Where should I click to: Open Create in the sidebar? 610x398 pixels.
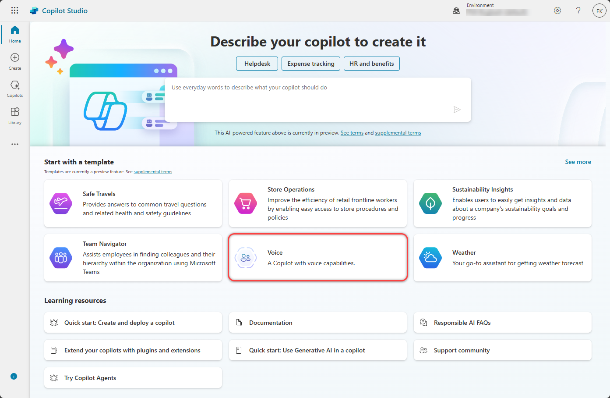15,61
